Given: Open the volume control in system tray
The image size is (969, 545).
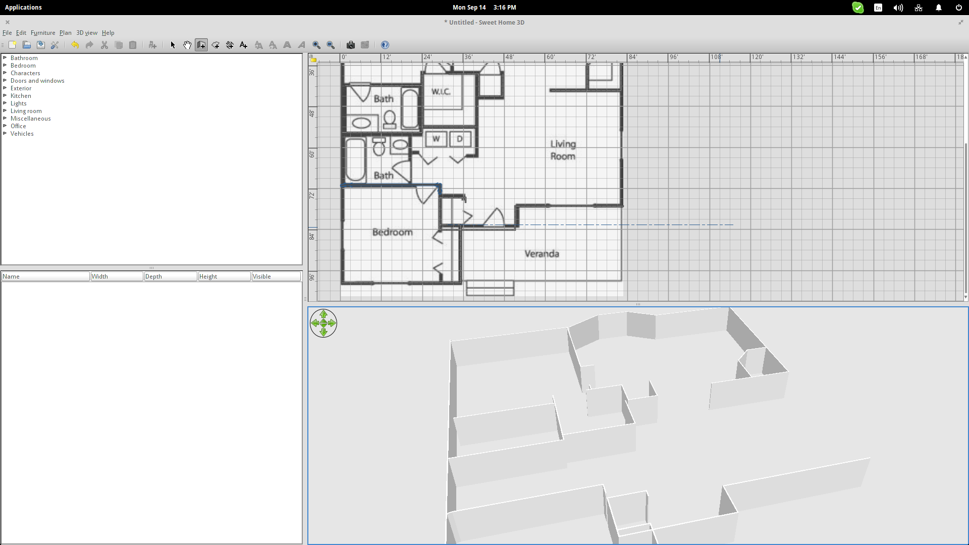Looking at the screenshot, I should coord(898,8).
